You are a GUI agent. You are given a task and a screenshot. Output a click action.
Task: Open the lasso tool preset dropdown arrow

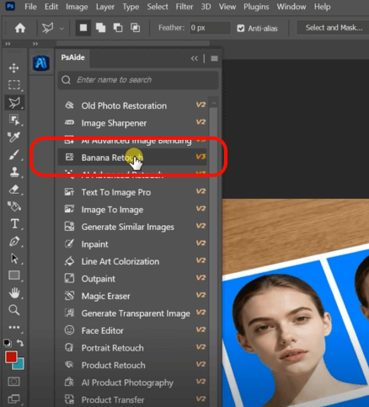click(x=61, y=29)
